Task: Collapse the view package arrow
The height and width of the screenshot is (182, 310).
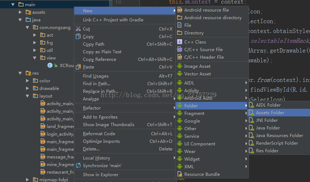Action: coord(35,58)
